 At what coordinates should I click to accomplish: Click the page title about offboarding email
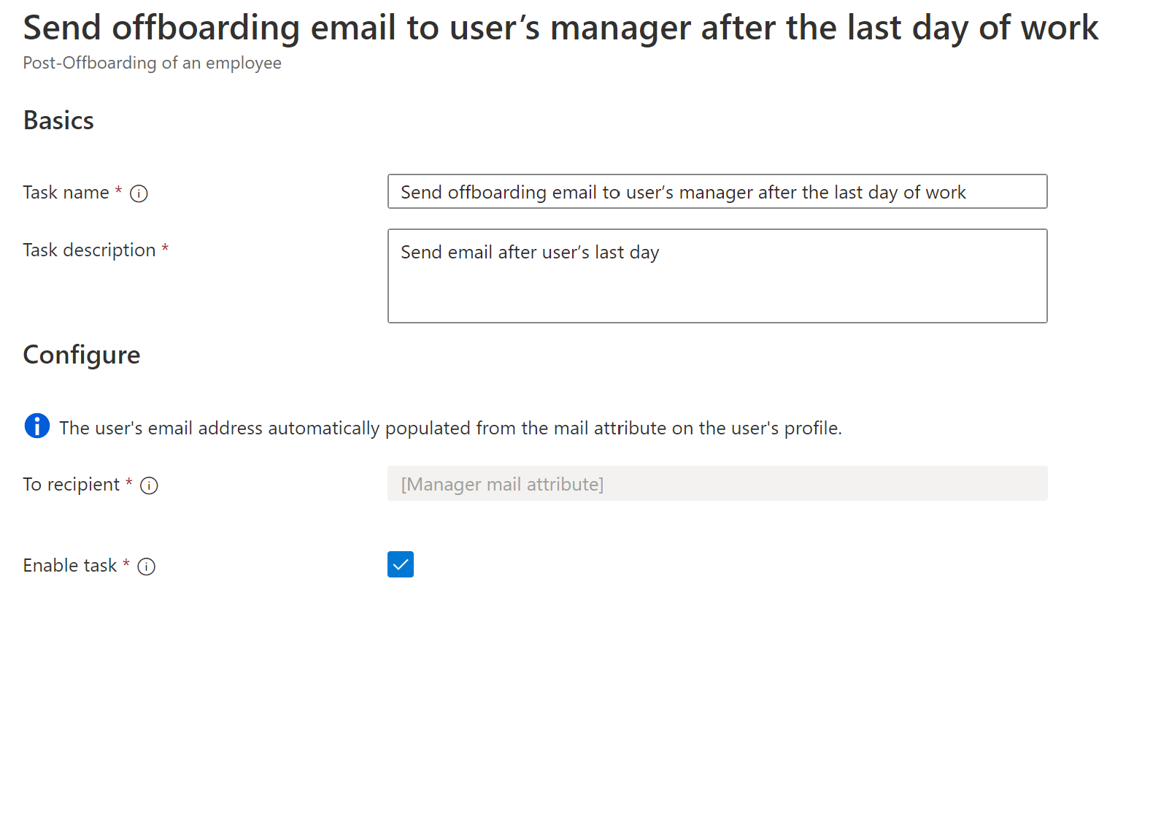(560, 28)
